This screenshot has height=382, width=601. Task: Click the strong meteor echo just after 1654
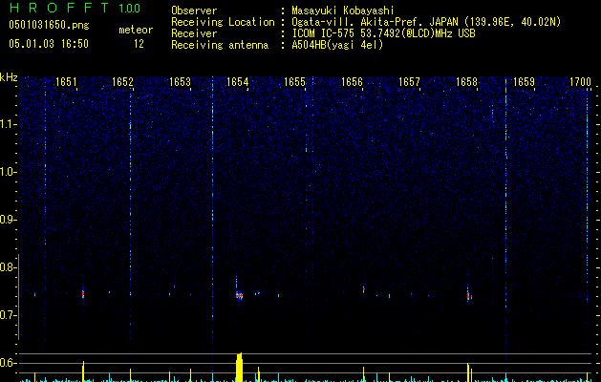[239, 295]
